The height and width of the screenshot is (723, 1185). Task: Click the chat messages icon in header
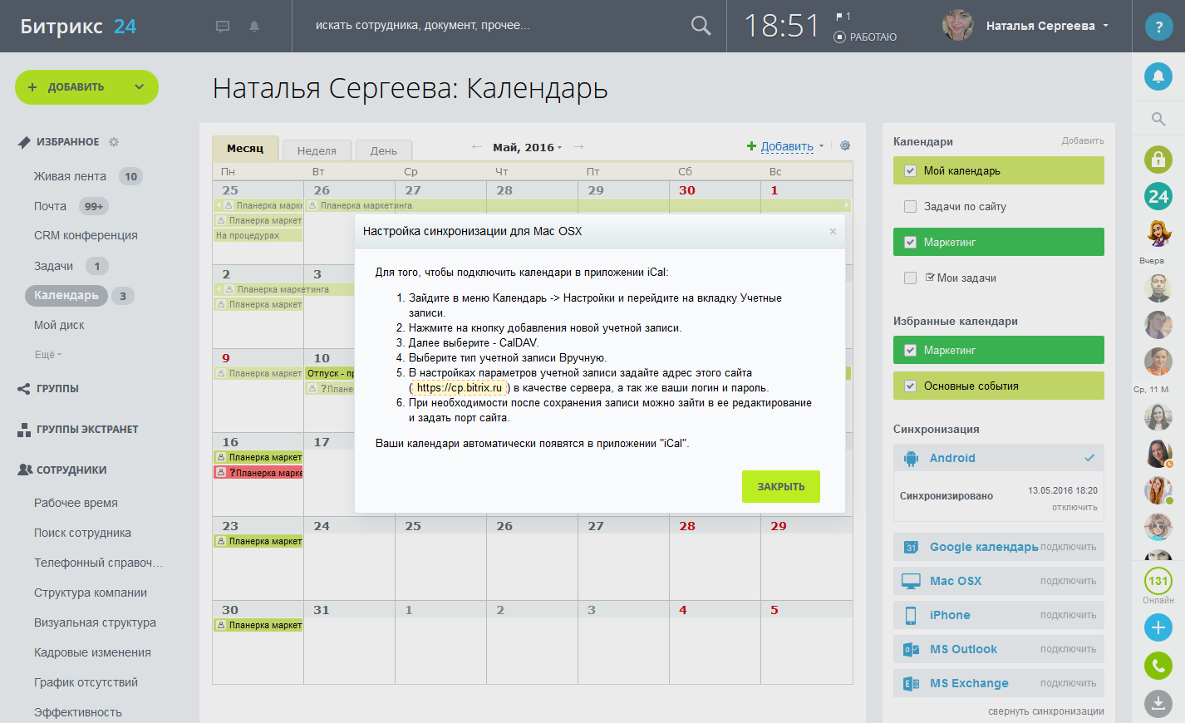pos(223,27)
